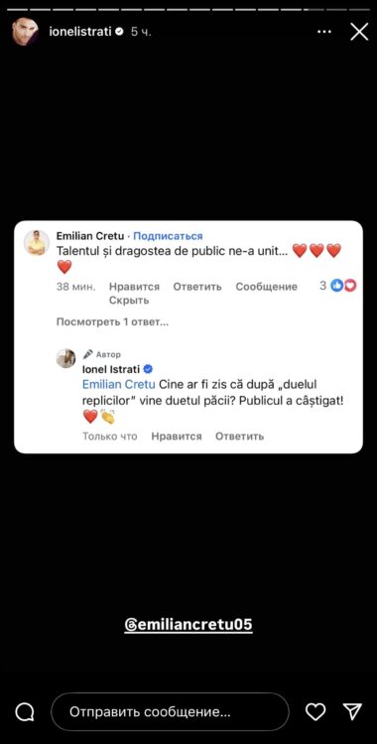The image size is (377, 744).
Task: Tap the heart icon to like the story
Action: pos(315,711)
